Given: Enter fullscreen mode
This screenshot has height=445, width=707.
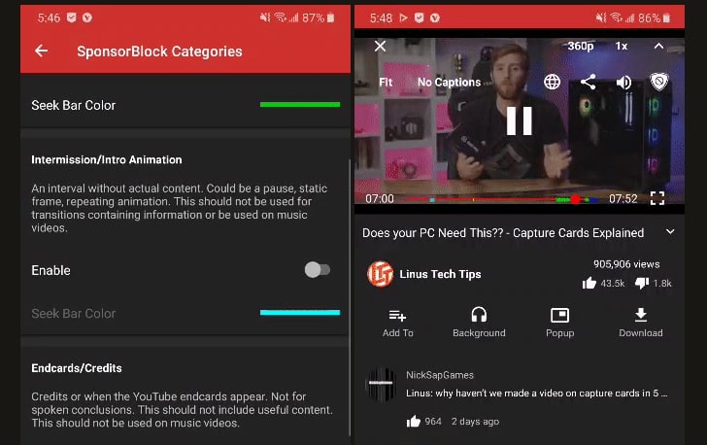Looking at the screenshot, I should pos(657,198).
